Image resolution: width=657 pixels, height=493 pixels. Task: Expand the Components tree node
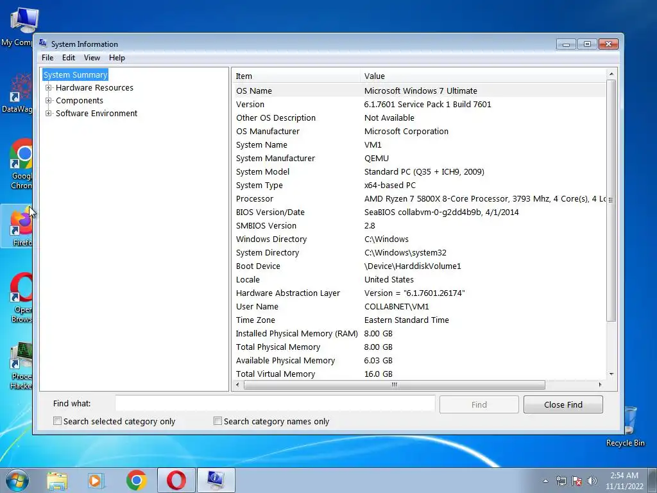[49, 101]
